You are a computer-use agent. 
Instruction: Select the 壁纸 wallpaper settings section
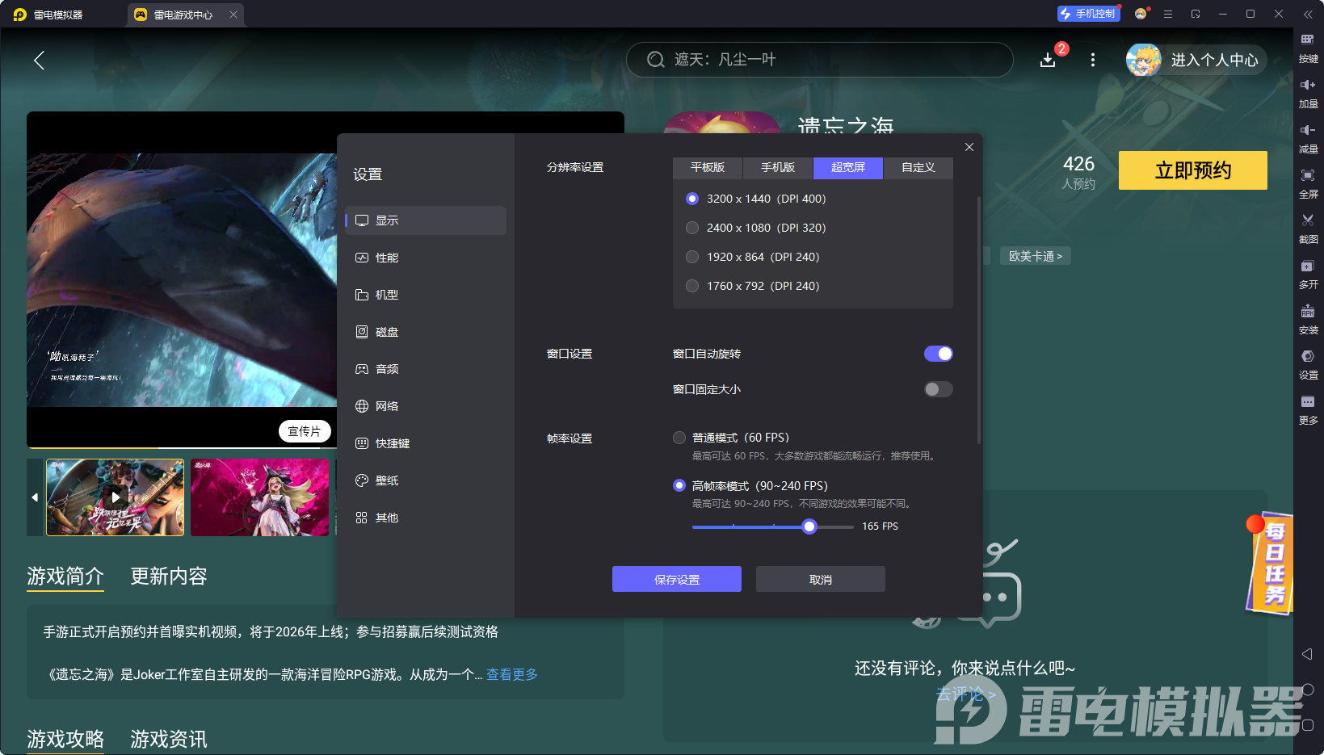pyautogui.click(x=386, y=480)
